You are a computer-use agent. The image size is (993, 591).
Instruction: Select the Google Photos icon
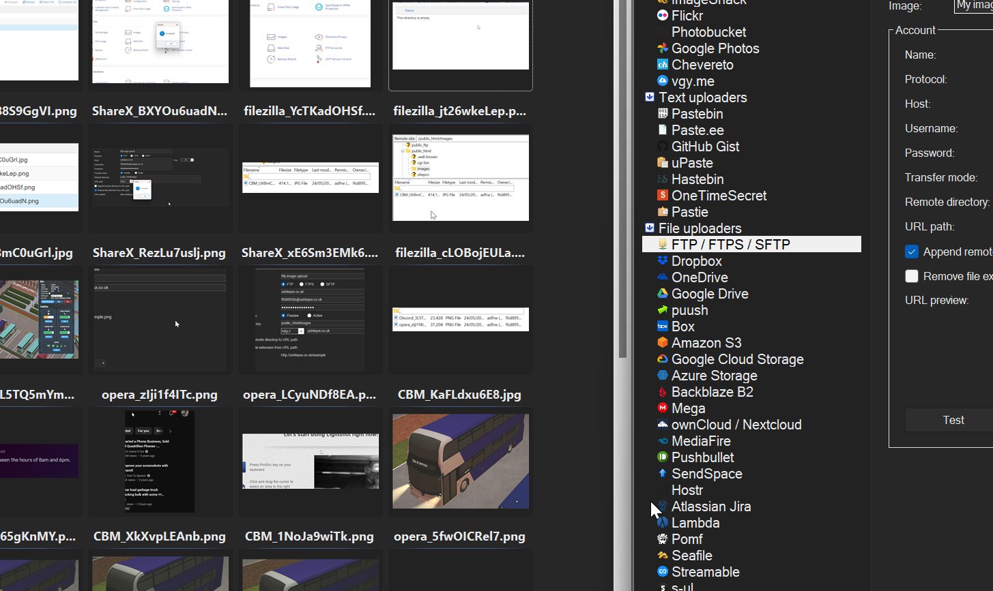point(662,48)
